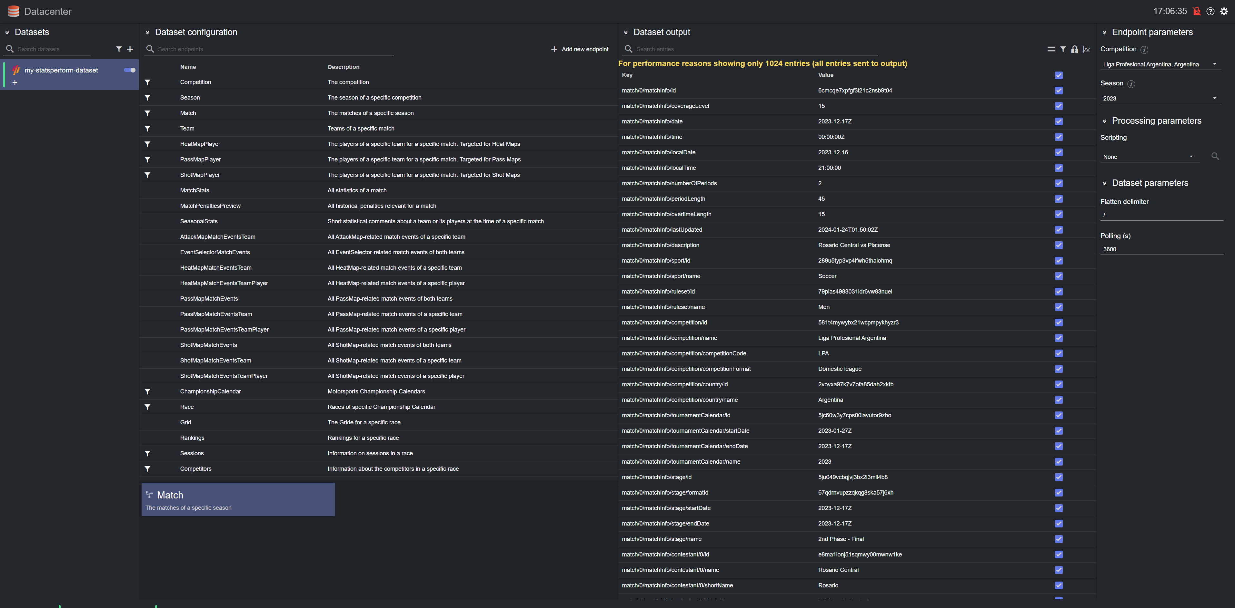The image size is (1235, 608).
Task: Click the plus icon to add a dataset
Action: click(130, 49)
